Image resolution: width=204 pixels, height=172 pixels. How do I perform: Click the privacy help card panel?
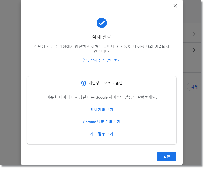[x=101, y=110]
